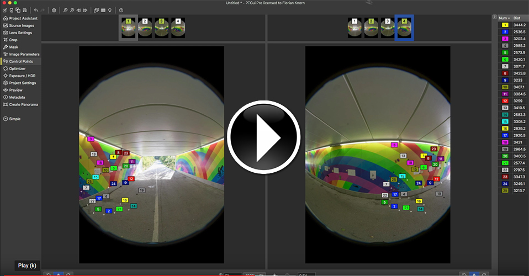The image size is (529, 276).
Task: Select control point 15 in the right image
Action: [x=402, y=176]
